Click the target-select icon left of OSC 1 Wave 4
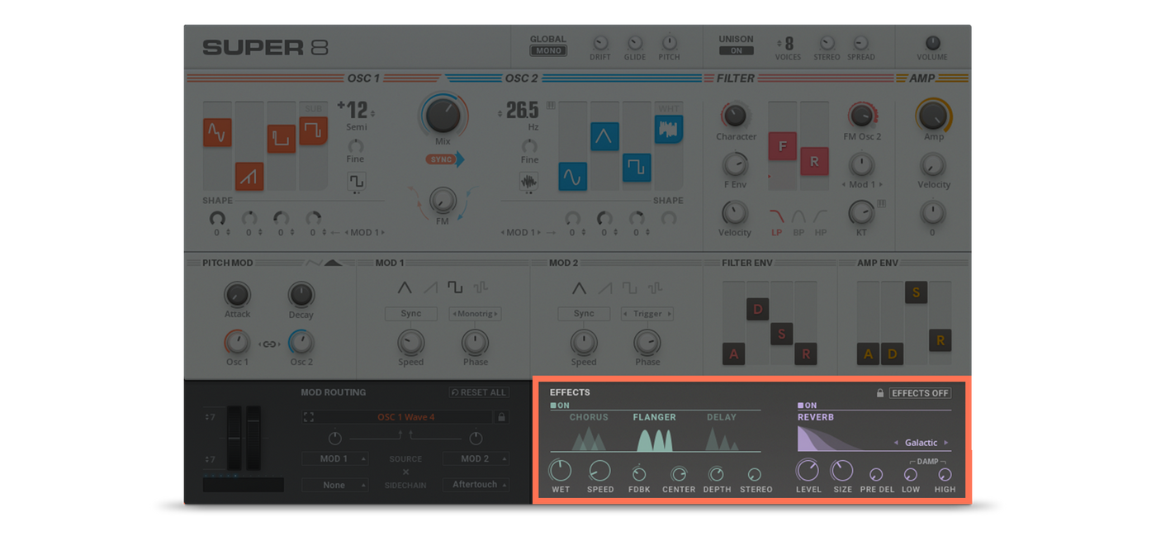 309,418
